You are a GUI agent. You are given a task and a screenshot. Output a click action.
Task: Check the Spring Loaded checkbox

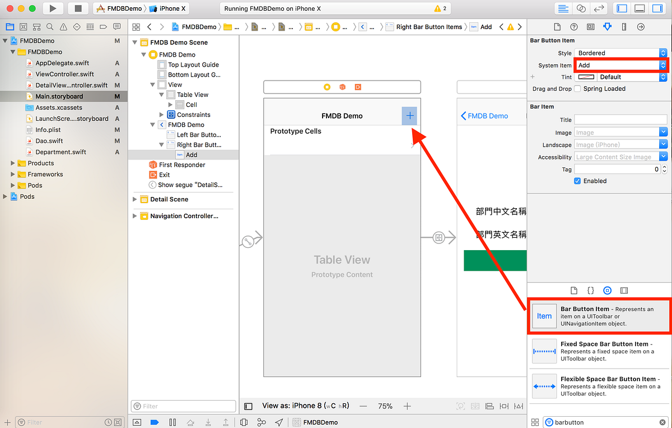point(577,88)
